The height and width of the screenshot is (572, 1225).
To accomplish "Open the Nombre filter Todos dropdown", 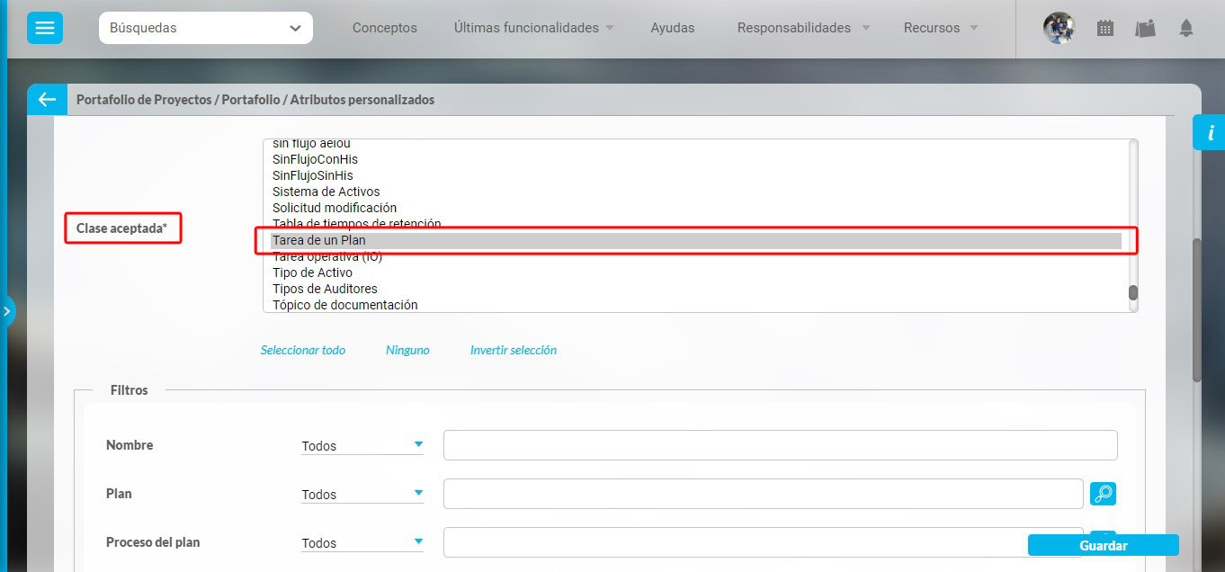I will (362, 445).
